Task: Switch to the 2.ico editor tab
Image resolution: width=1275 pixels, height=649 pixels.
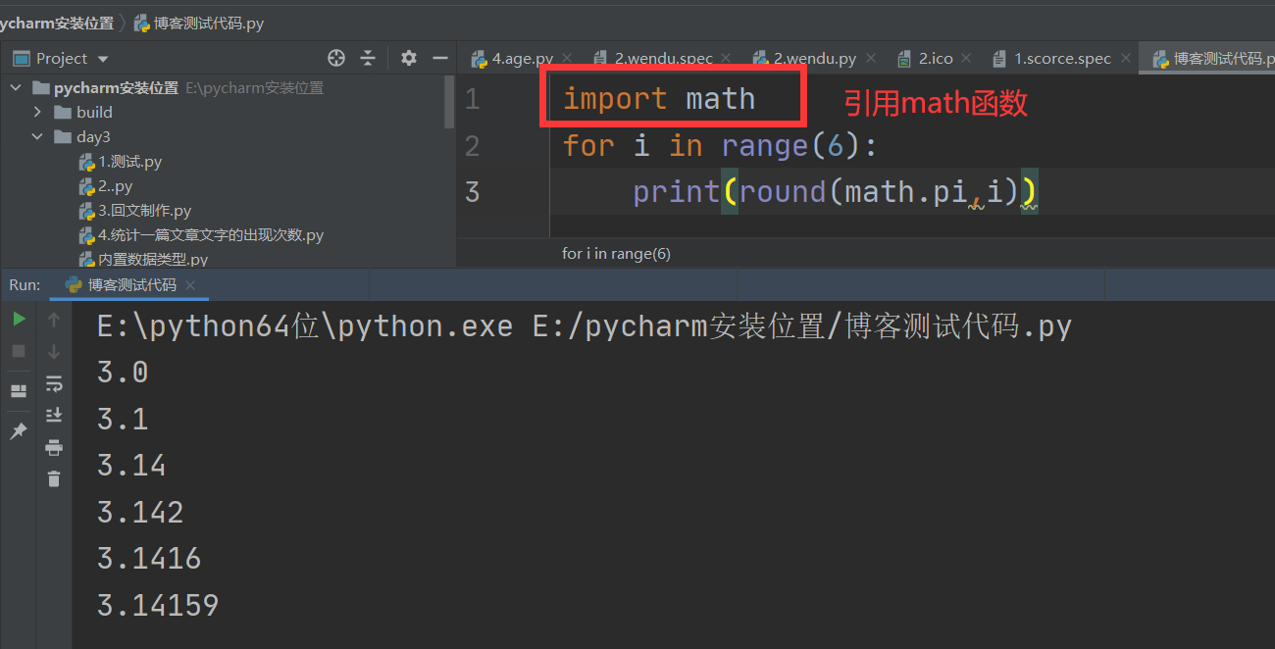Action: (x=936, y=58)
